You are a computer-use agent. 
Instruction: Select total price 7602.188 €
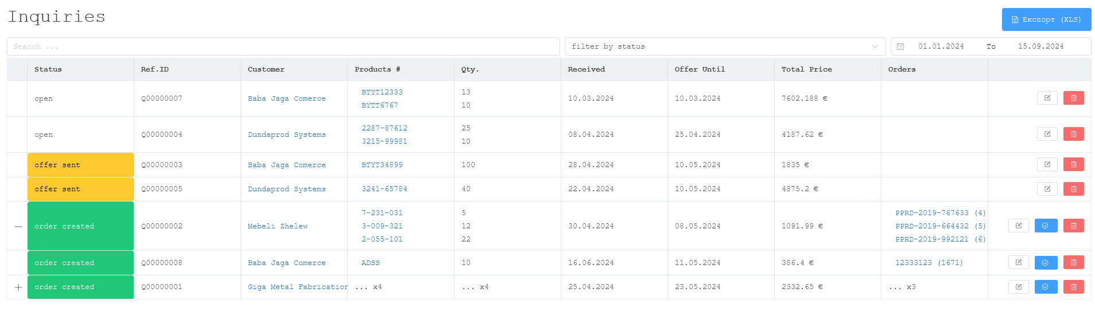[x=804, y=98]
